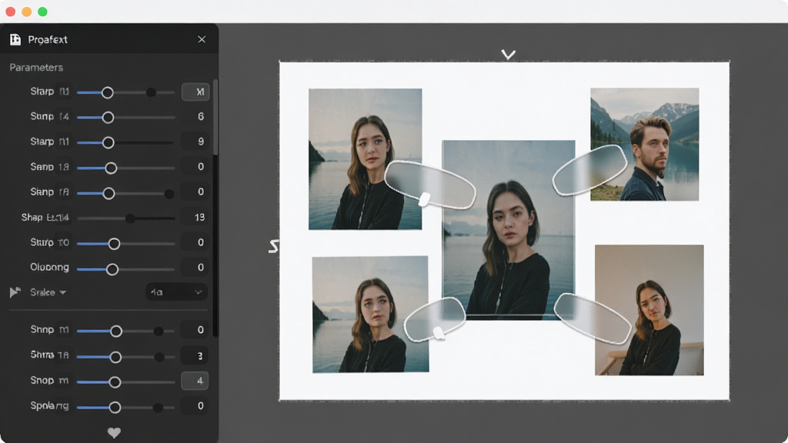
Task: Click the Sturp T0 slider handle
Action: pos(114,244)
